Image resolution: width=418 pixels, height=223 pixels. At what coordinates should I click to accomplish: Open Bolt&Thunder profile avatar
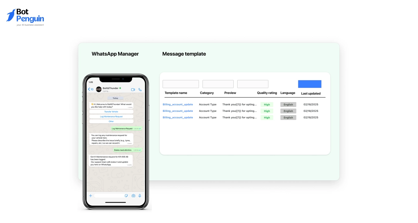[x=99, y=89]
